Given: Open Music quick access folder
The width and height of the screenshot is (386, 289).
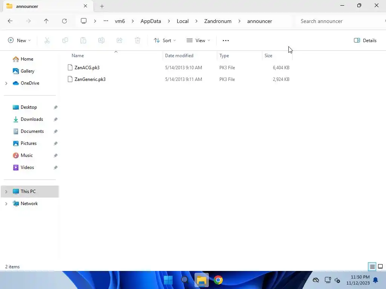Looking at the screenshot, I should pyautogui.click(x=27, y=155).
